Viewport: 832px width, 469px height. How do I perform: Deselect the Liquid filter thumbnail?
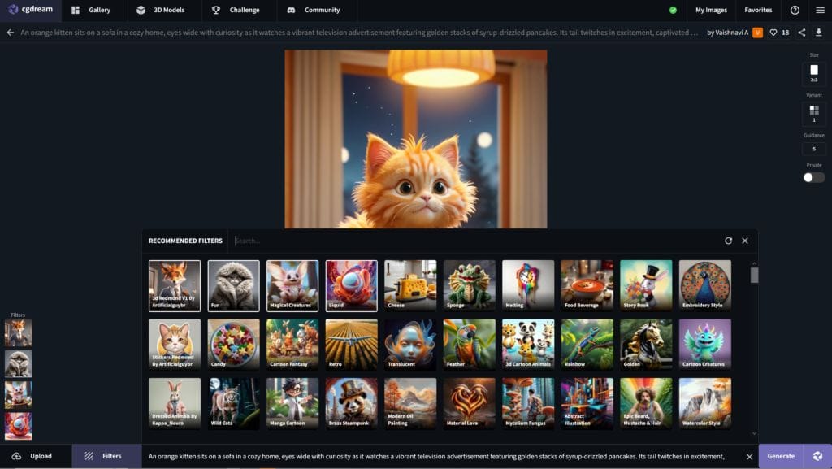coord(351,285)
